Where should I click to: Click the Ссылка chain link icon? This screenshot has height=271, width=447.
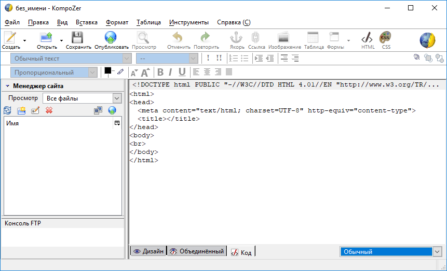point(255,38)
